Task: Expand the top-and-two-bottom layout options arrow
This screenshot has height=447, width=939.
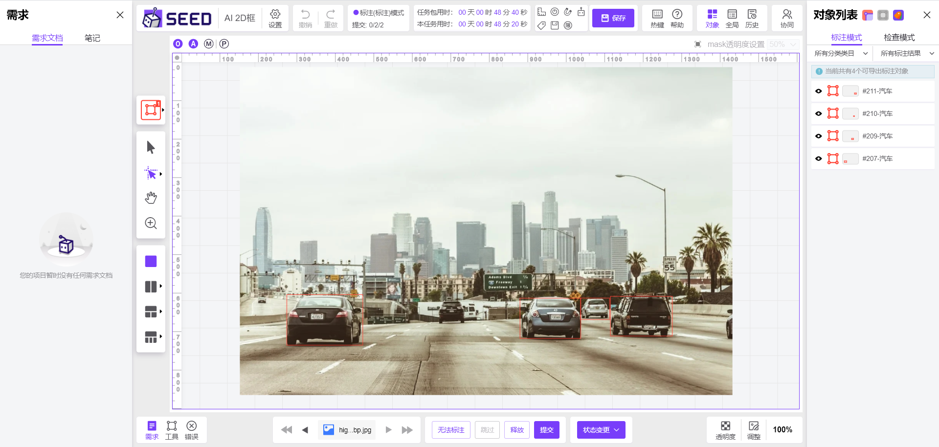Action: (161, 312)
